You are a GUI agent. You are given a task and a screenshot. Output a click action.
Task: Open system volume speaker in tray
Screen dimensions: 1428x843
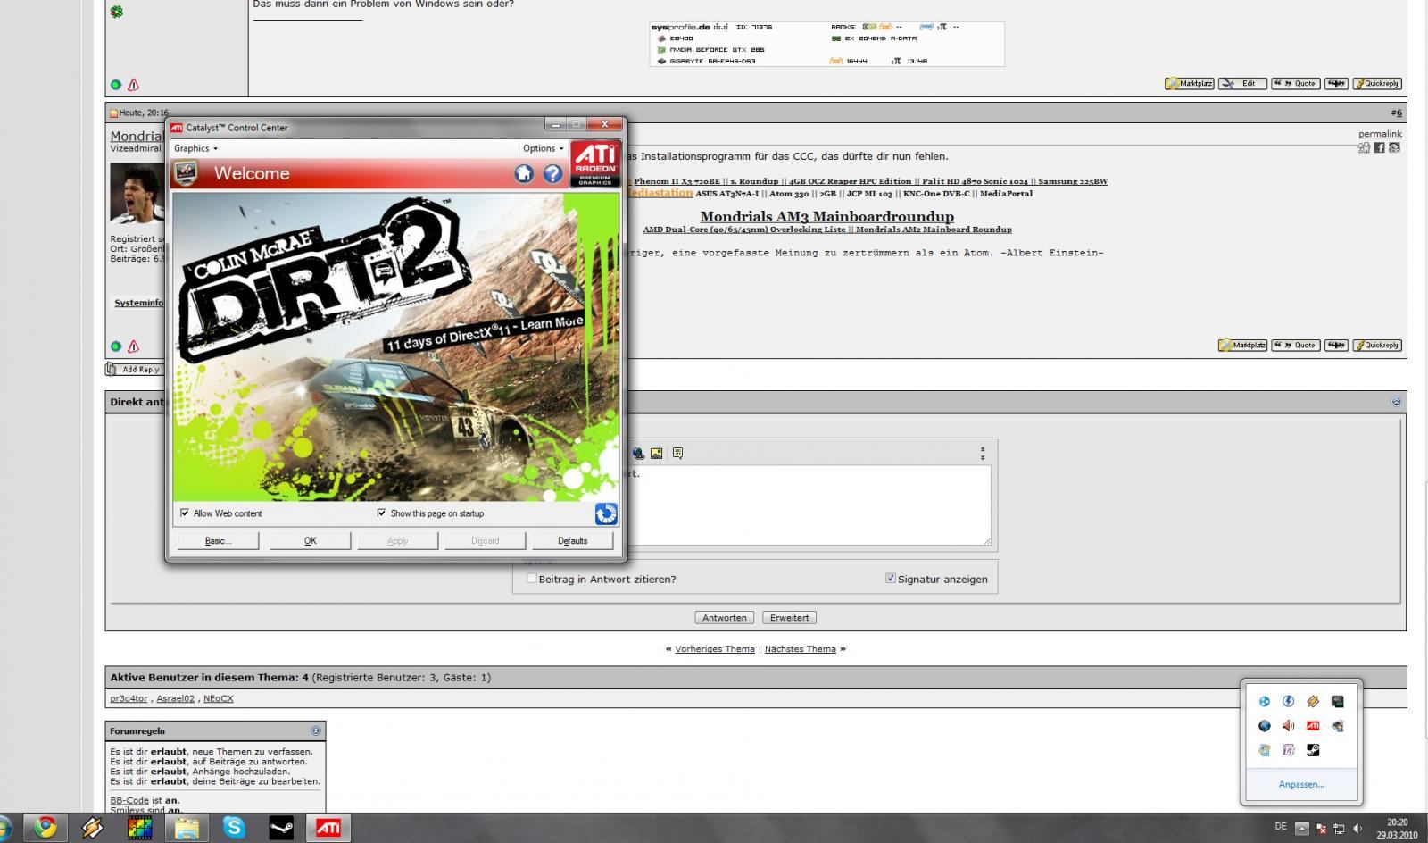pos(1357,828)
